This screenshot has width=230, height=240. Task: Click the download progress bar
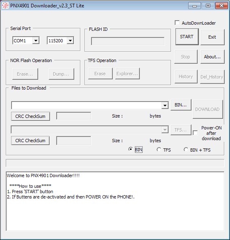click(x=115, y=163)
